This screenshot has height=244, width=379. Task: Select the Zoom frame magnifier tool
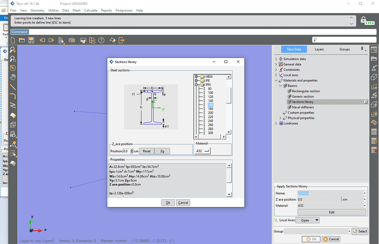coord(13,59)
